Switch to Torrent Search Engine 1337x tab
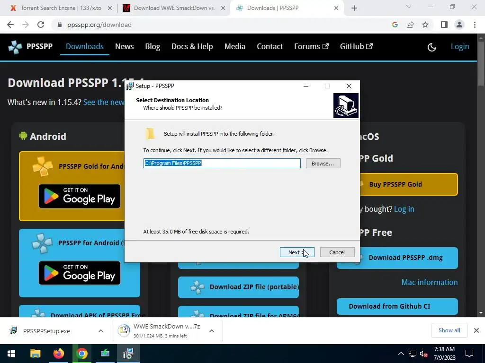Image resolution: width=485 pixels, height=363 pixels. tap(61, 8)
